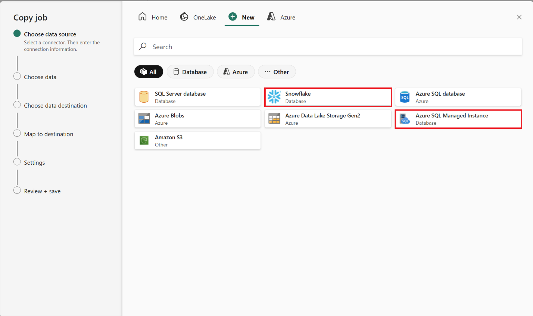Click the Snowflake logo icon
Image resolution: width=533 pixels, height=316 pixels.
(274, 97)
